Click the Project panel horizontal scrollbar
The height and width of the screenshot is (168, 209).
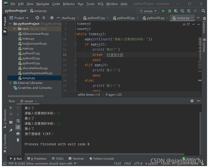[25, 96]
